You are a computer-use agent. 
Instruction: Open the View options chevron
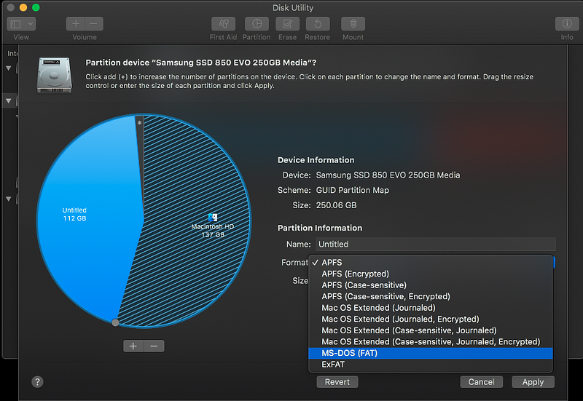point(31,24)
